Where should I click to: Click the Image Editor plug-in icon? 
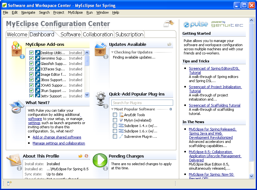tap(38, 74)
